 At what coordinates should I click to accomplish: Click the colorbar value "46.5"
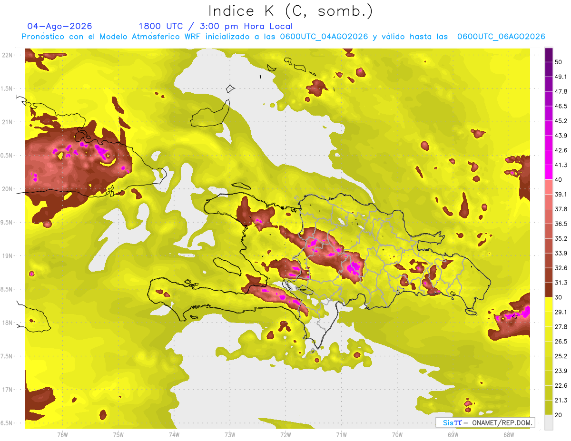point(561,106)
